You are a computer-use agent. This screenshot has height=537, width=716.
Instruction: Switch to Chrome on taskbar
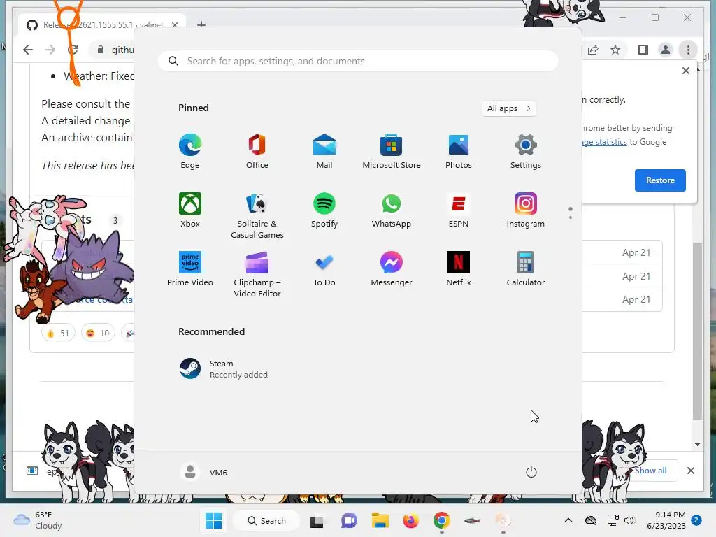pyautogui.click(x=442, y=521)
